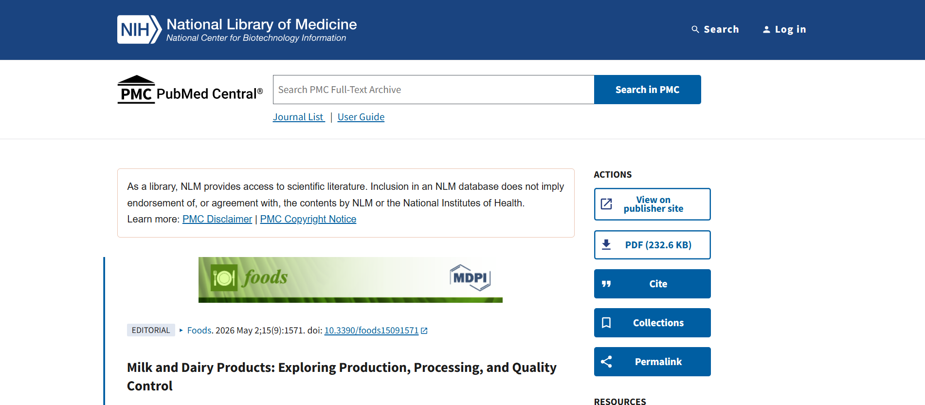Open National Library of Medicine home link
This screenshot has height=405, width=925.
[x=262, y=24]
